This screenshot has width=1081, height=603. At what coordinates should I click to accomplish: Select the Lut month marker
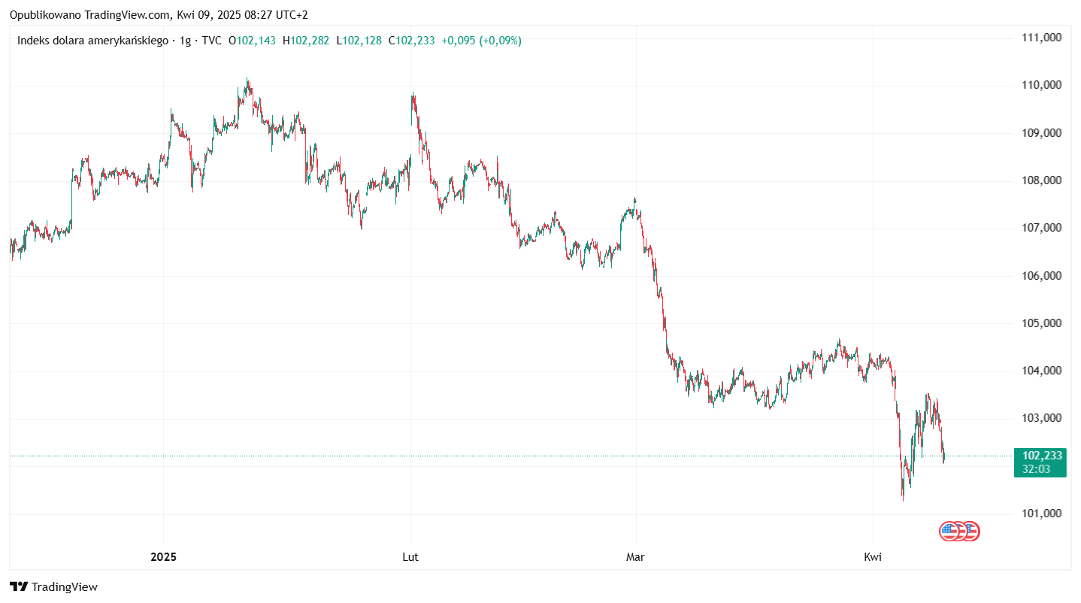[x=410, y=557]
